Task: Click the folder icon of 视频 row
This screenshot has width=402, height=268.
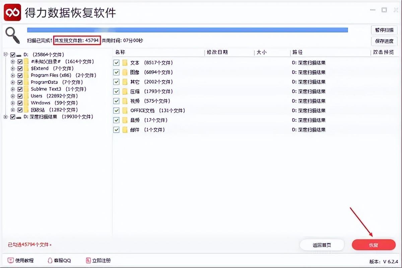Action: 125,101
